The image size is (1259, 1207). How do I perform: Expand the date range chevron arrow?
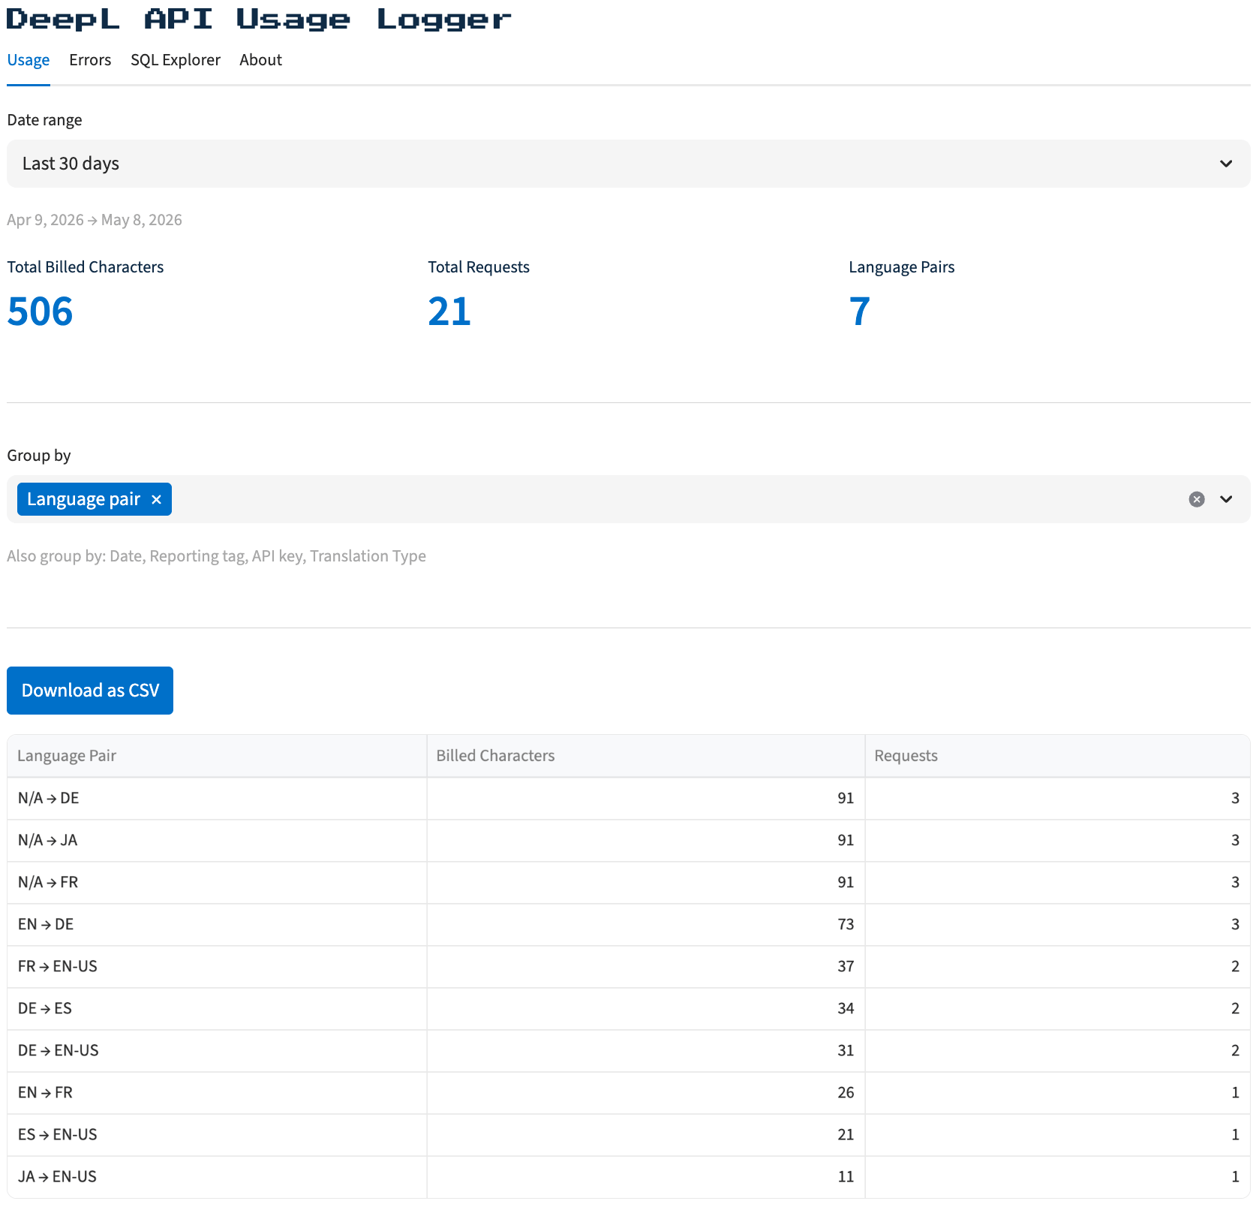pyautogui.click(x=1226, y=164)
